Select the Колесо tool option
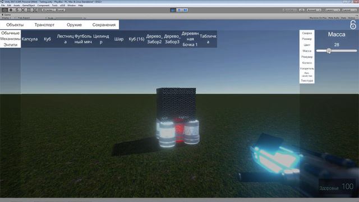 [307, 63]
